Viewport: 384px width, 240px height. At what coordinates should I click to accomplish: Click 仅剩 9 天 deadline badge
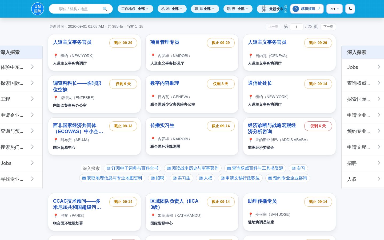point(123,84)
